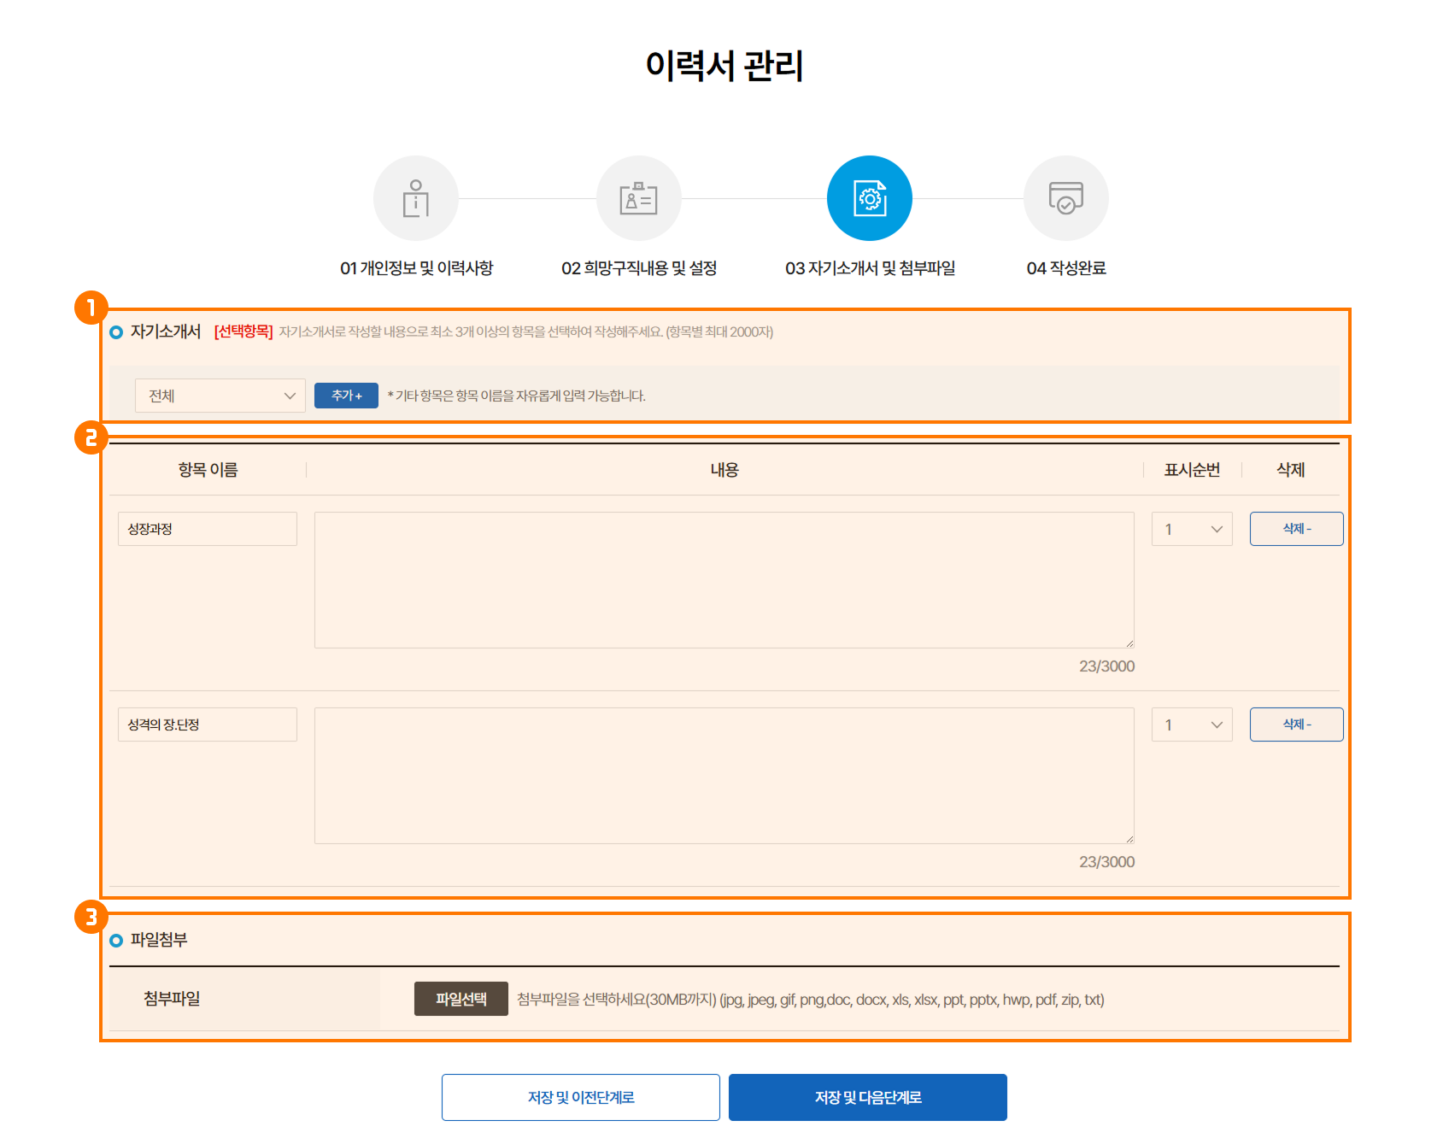Go to the 01 개인정보 및 이력사항 step label

click(416, 268)
